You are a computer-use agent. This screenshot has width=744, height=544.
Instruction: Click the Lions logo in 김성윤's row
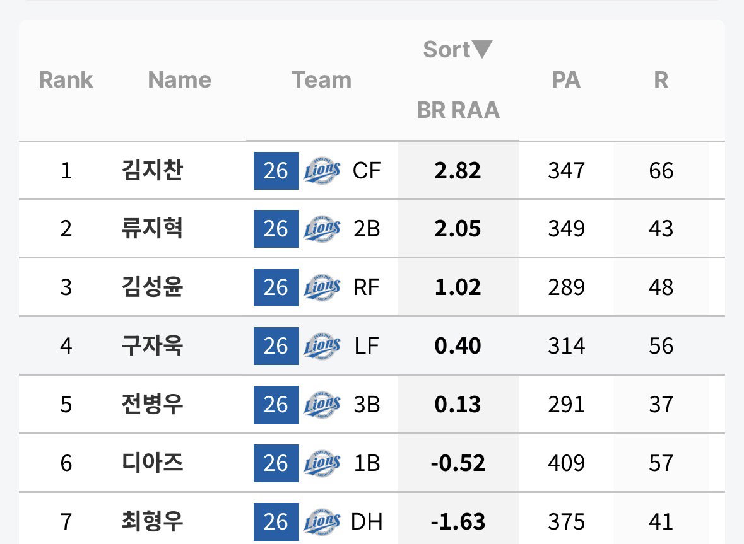point(322,287)
